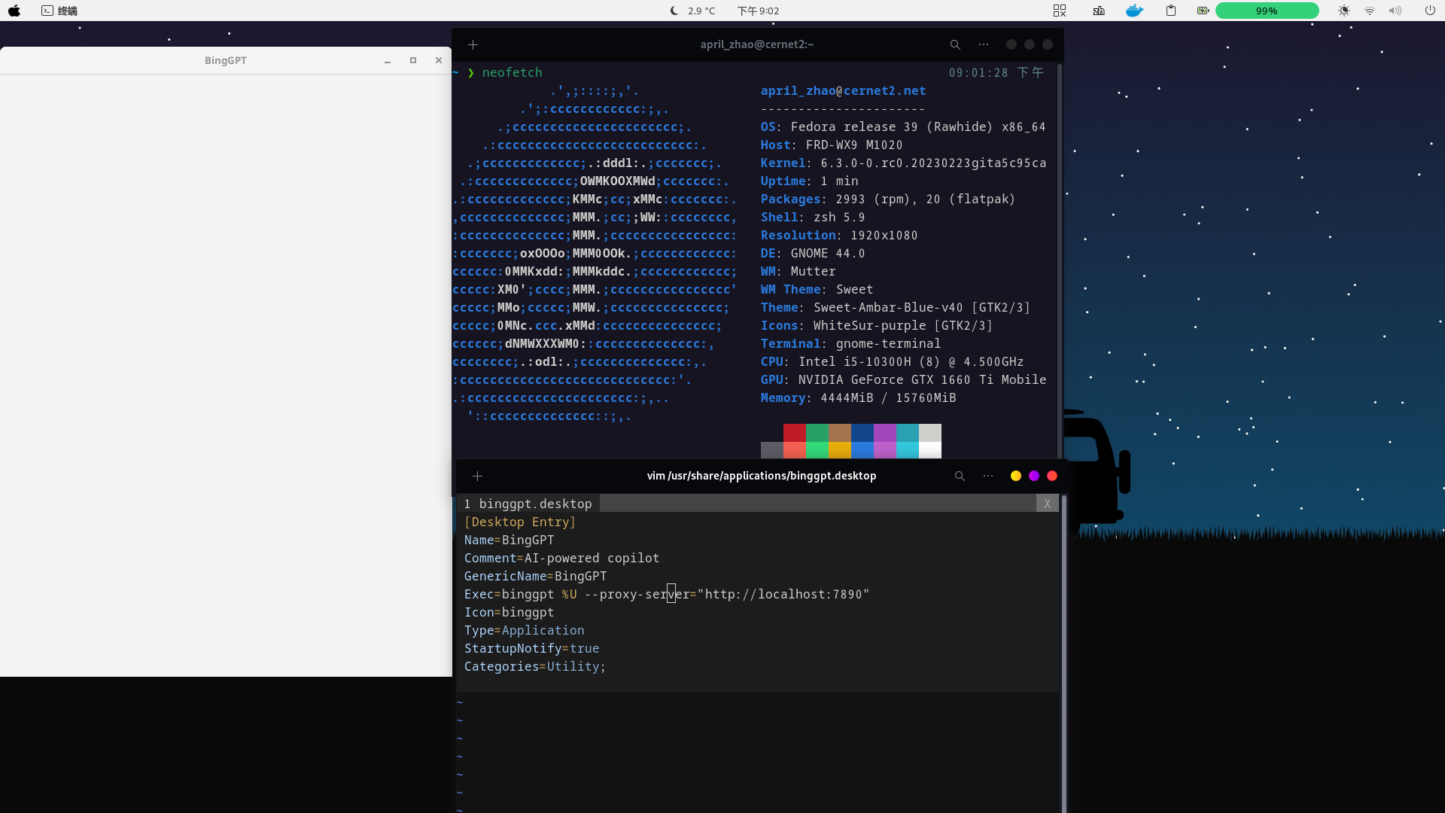
Task: Open the extensions grid icon in top bar
Action: click(1060, 11)
